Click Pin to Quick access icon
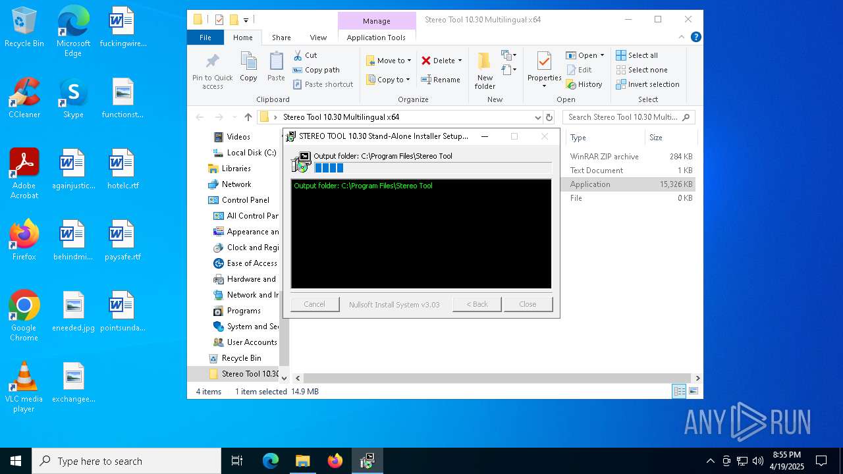This screenshot has height=474, width=843. (x=212, y=63)
